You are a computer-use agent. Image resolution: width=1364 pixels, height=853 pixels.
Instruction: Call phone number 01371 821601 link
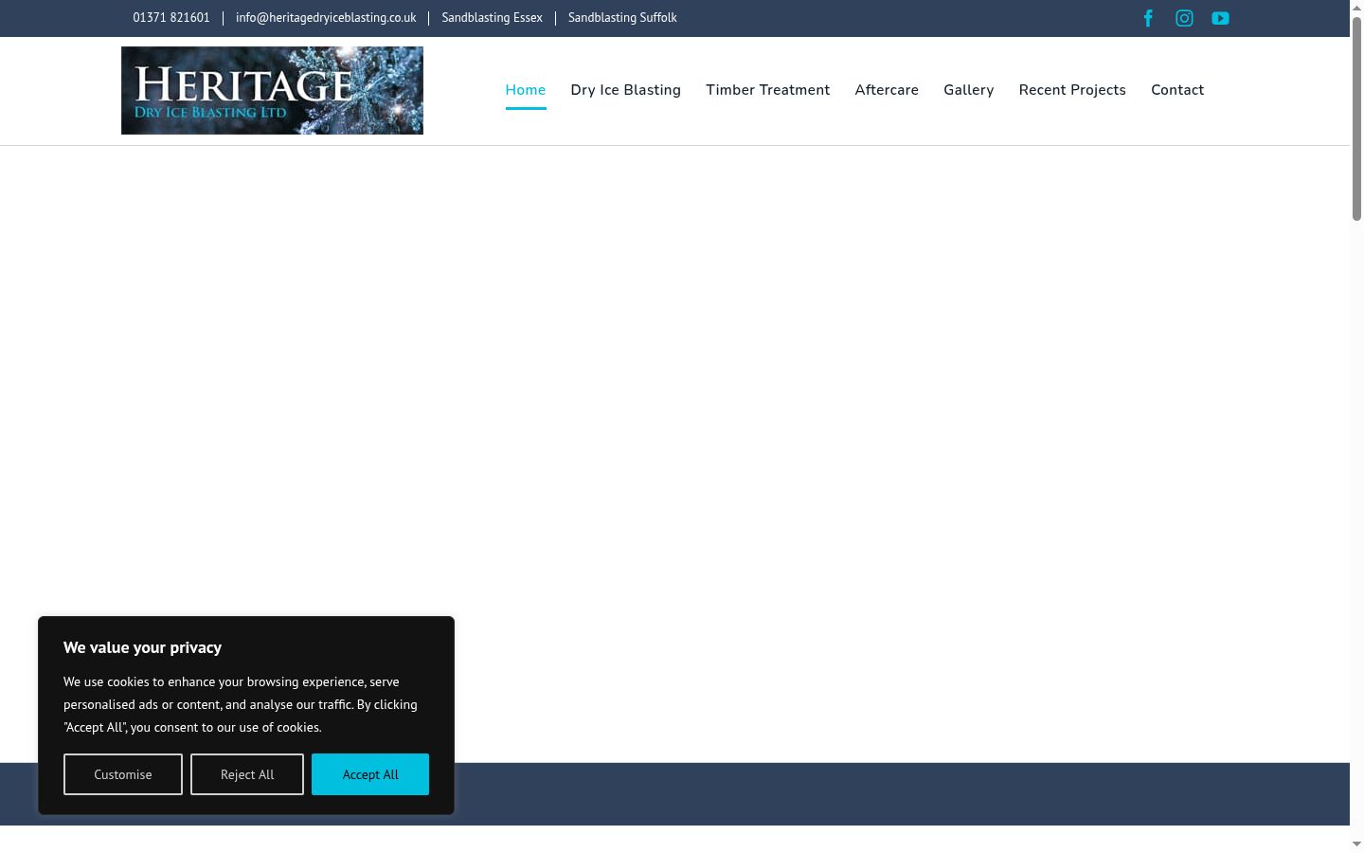point(171,18)
